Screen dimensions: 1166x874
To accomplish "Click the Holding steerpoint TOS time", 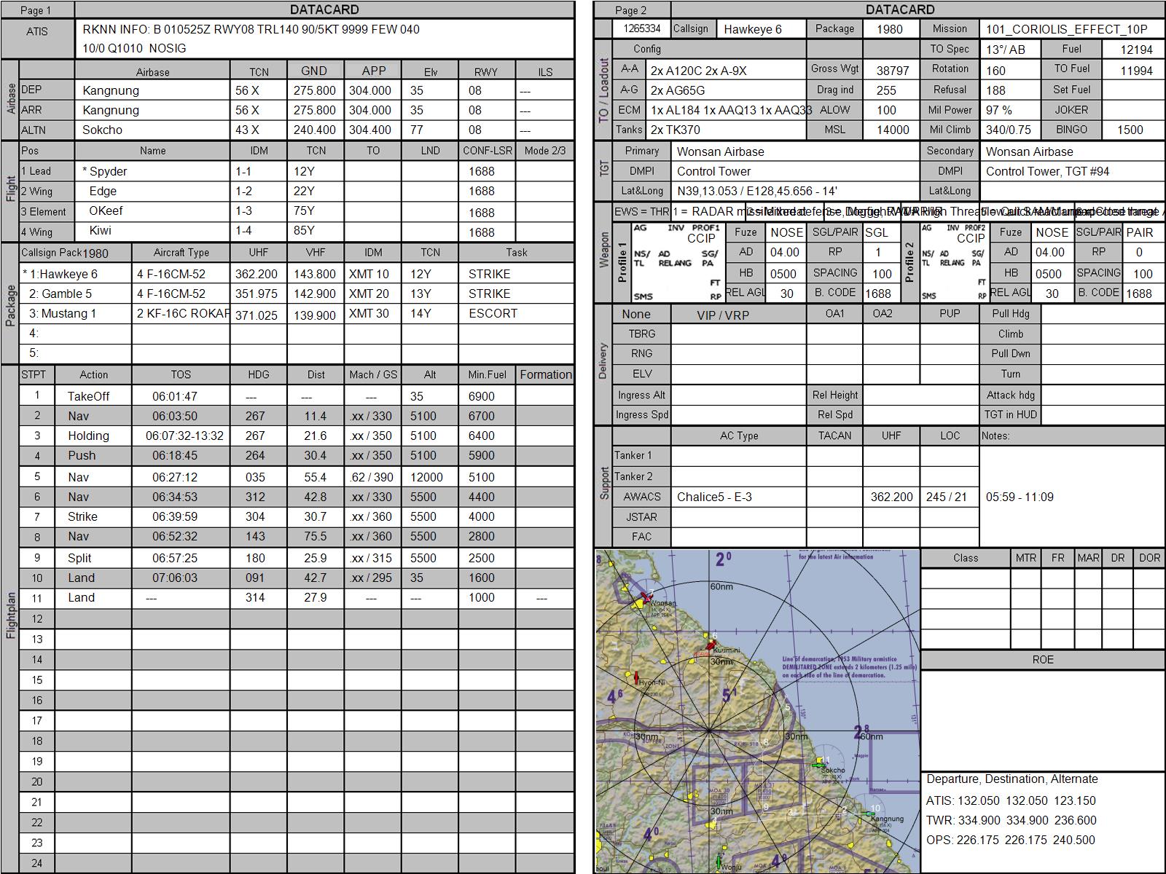I will (184, 436).
